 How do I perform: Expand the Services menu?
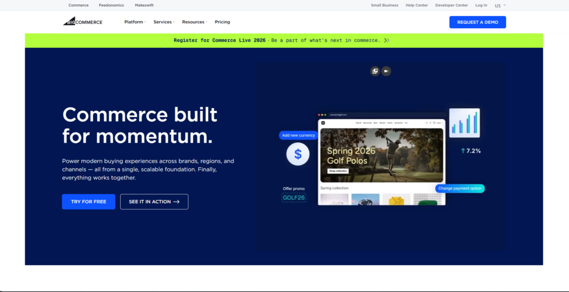[164, 22]
